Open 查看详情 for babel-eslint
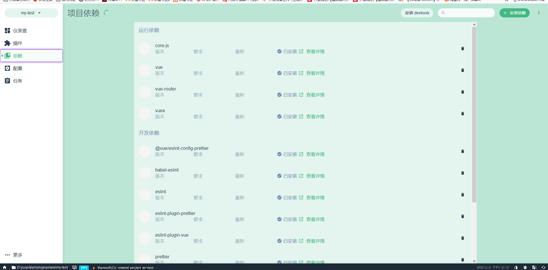 point(315,176)
